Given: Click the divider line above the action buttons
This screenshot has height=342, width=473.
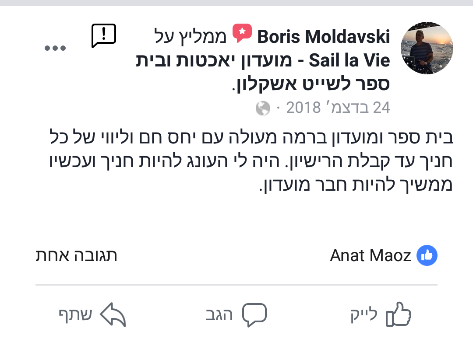Looking at the screenshot, I should 236,285.
